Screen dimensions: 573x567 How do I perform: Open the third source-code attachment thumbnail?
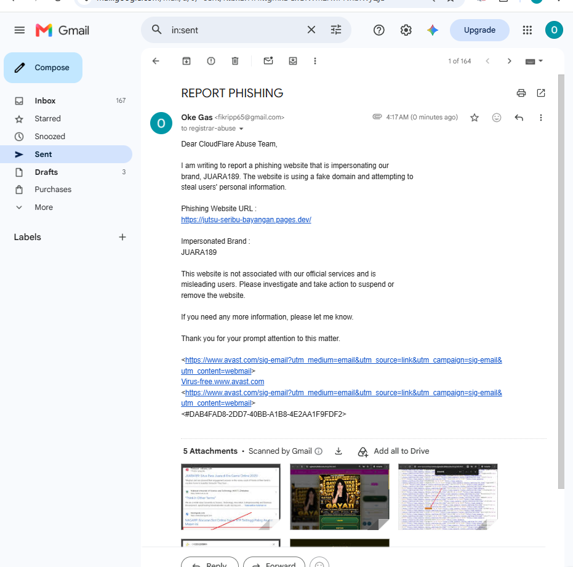(x=447, y=497)
